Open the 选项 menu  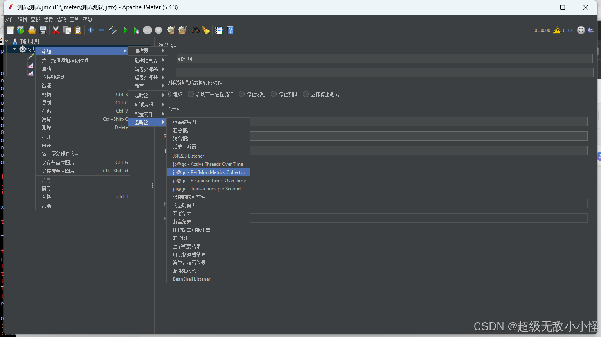point(61,19)
